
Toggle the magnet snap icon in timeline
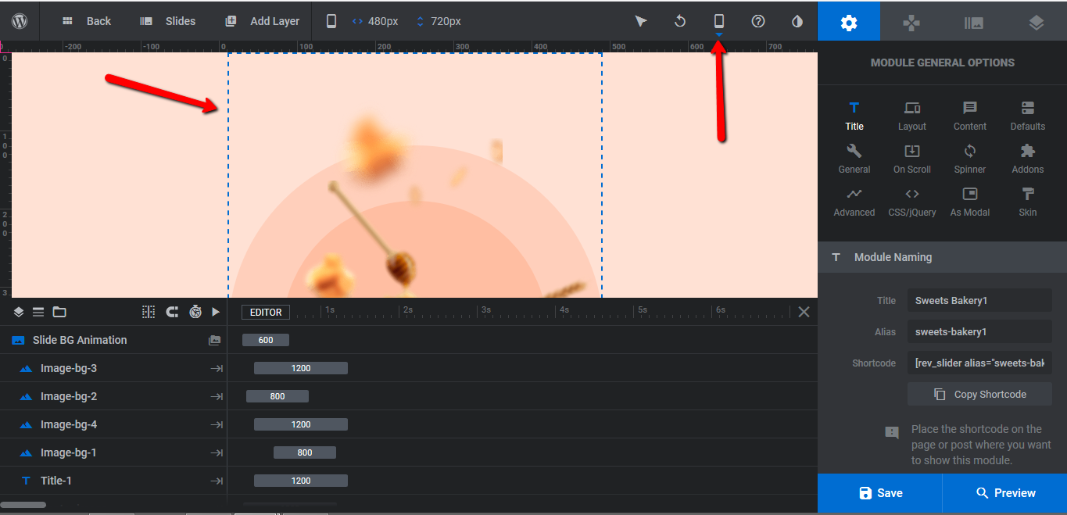pyautogui.click(x=172, y=312)
